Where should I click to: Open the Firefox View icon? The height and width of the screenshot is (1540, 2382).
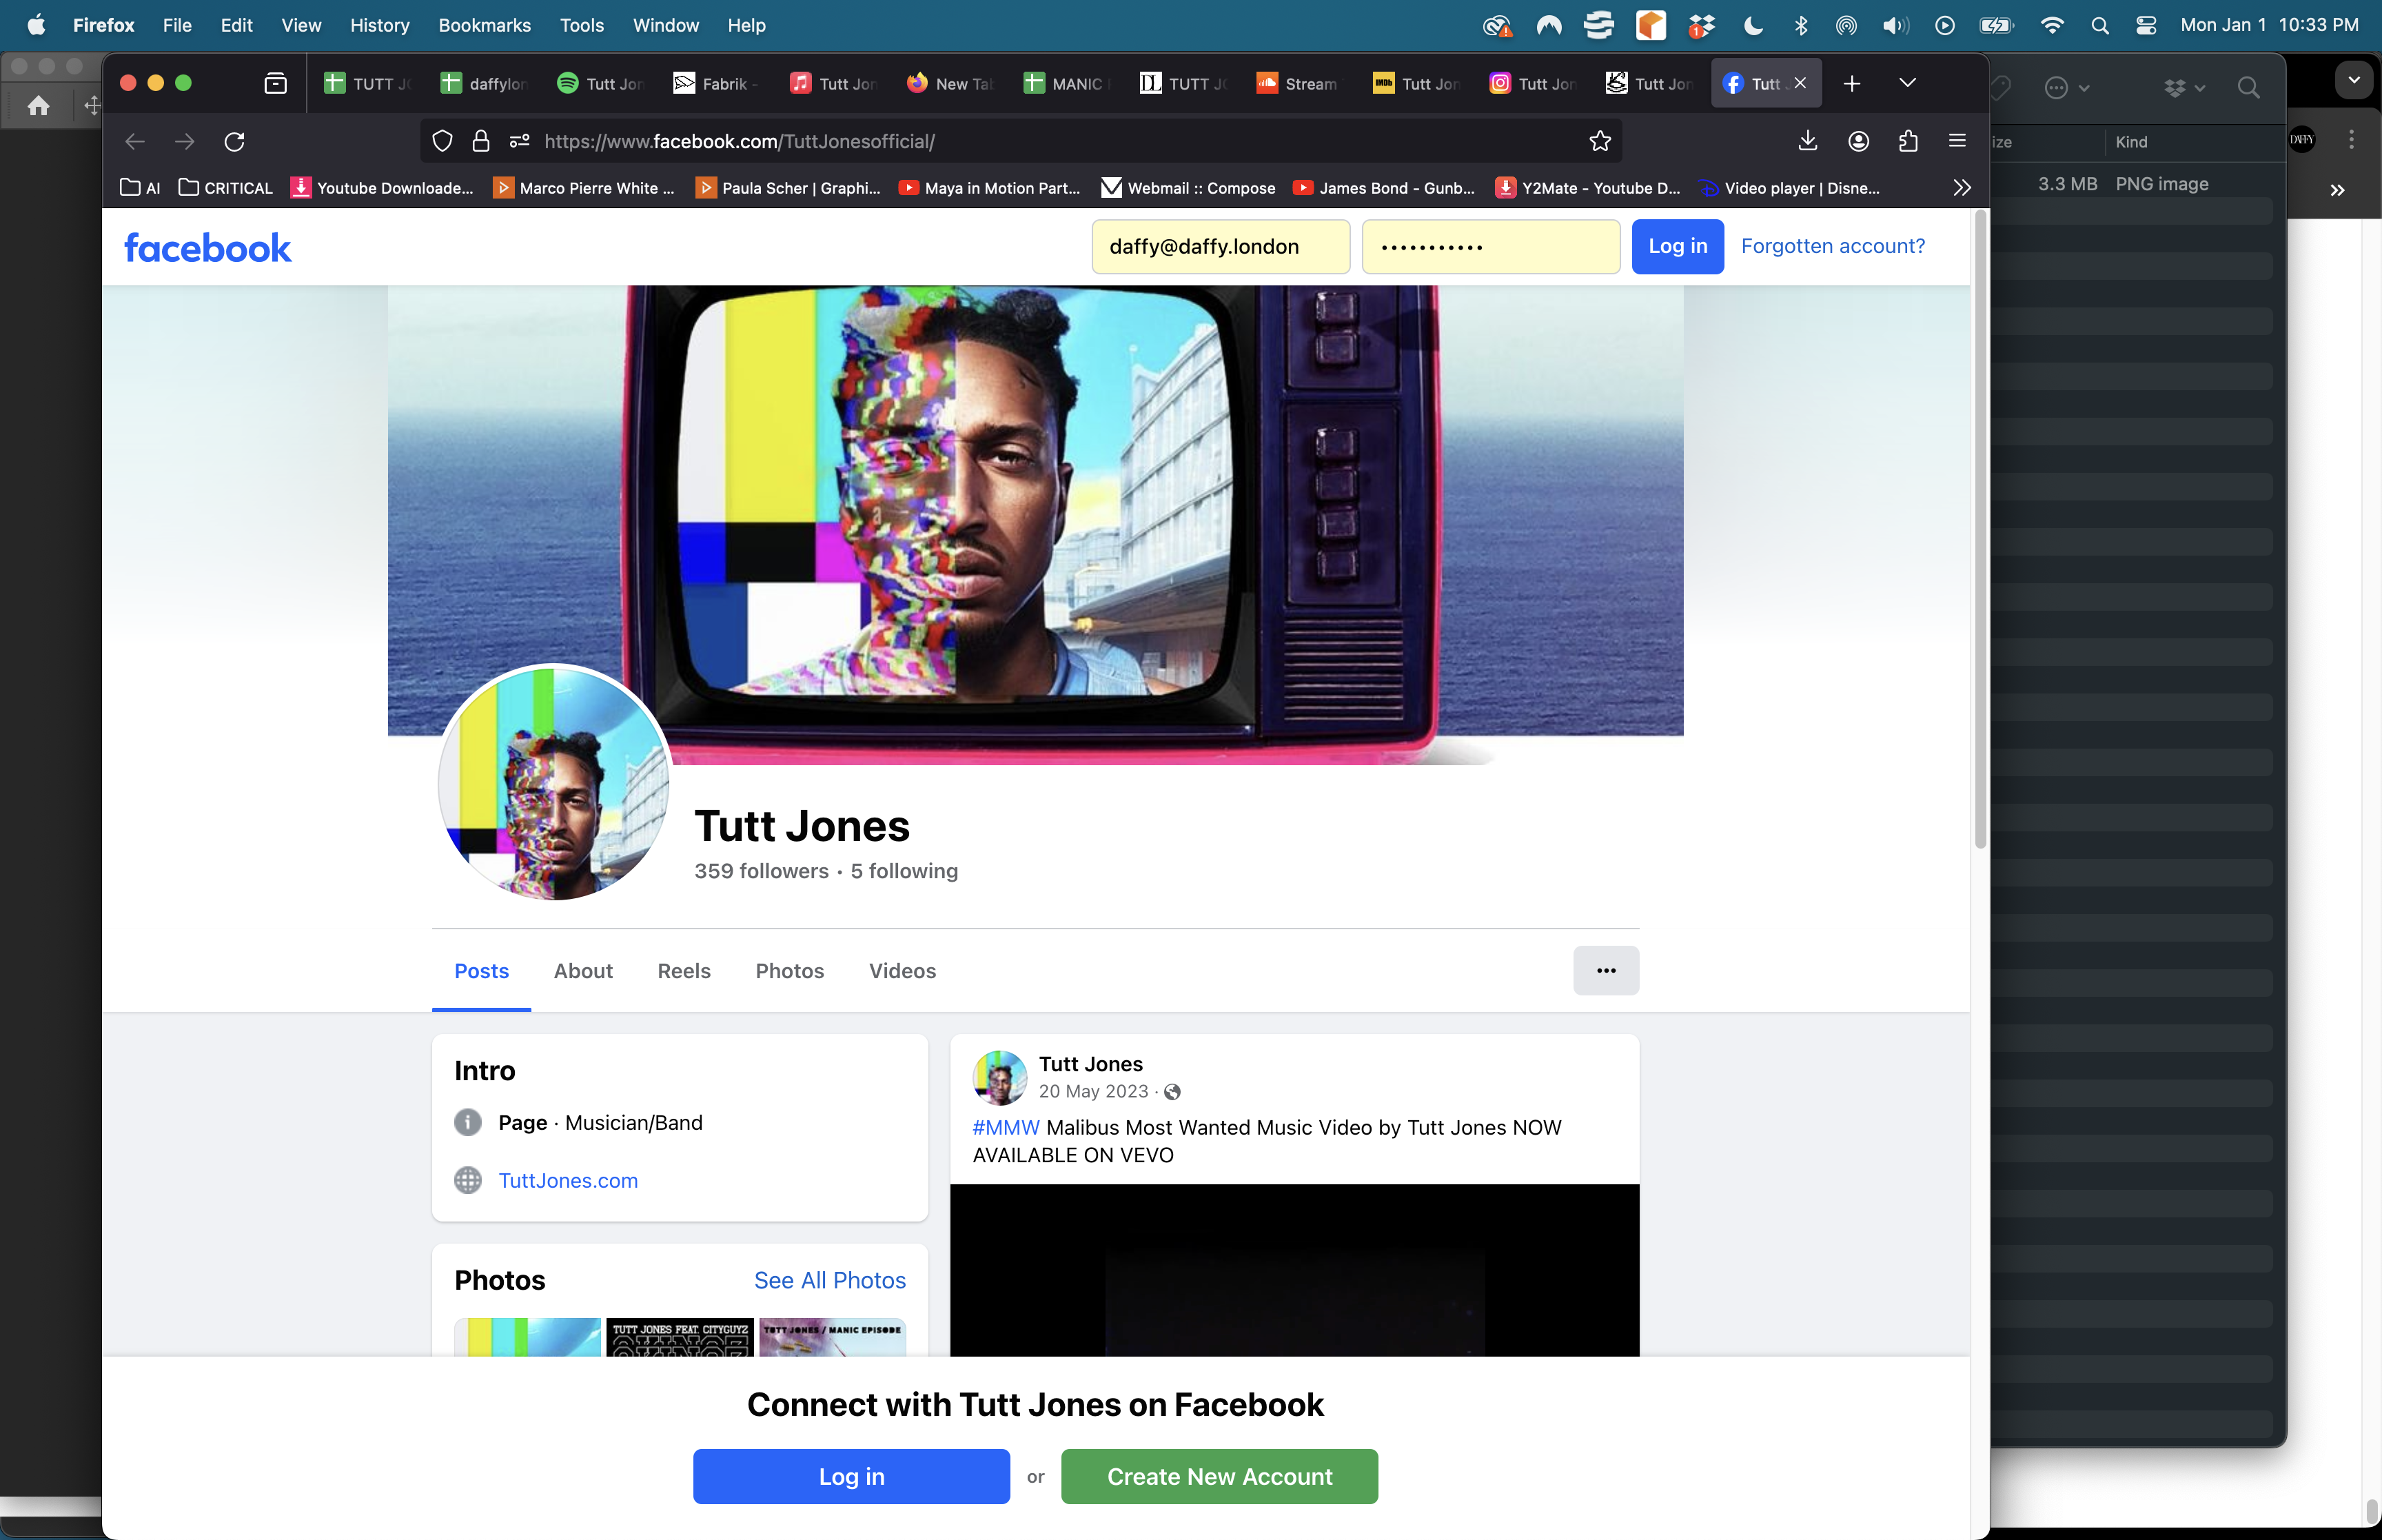coord(275,83)
